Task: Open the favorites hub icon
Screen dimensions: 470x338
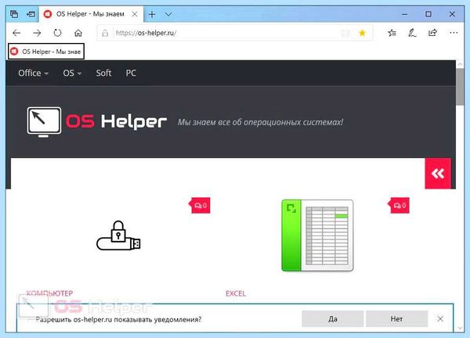Action: [392, 33]
